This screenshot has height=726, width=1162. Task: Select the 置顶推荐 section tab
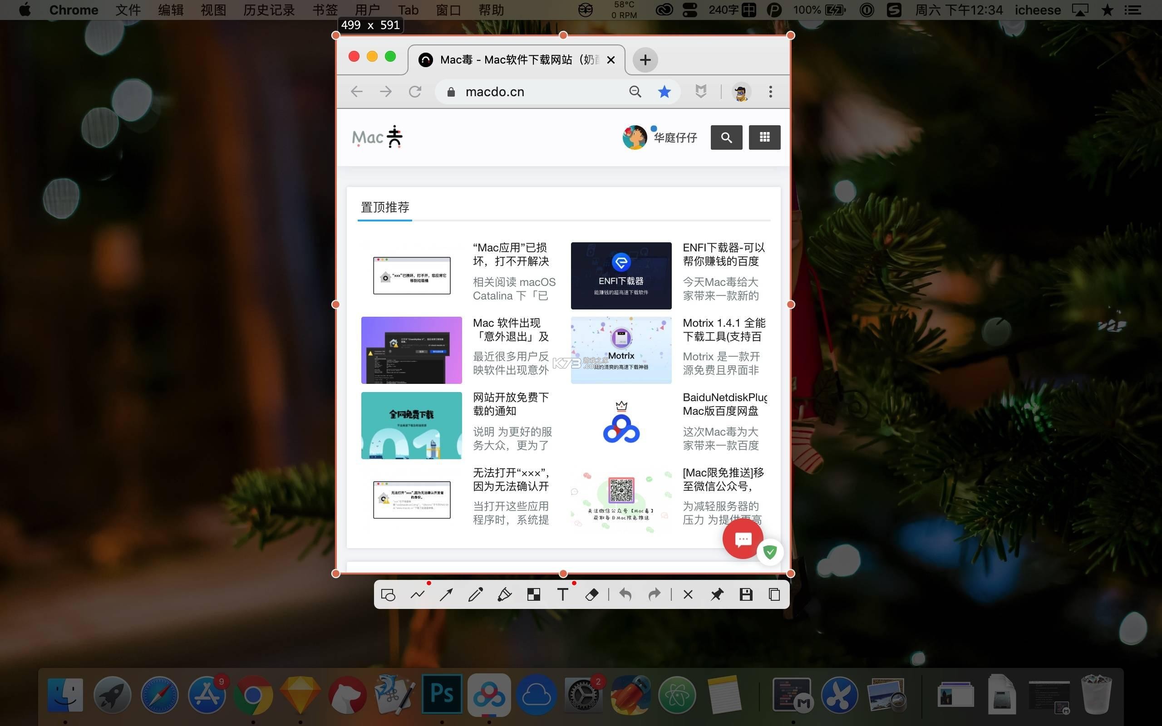(x=384, y=207)
